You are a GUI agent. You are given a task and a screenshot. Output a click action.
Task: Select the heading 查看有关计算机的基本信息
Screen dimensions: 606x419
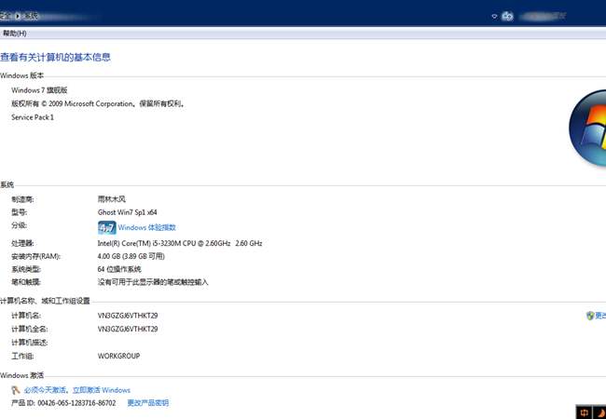(x=55, y=57)
